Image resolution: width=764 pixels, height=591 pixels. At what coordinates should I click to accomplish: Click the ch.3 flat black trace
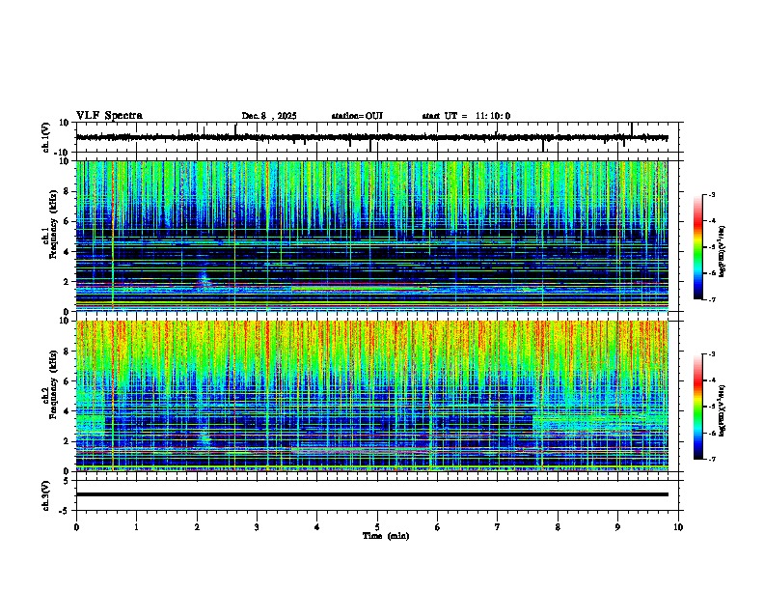tap(372, 494)
